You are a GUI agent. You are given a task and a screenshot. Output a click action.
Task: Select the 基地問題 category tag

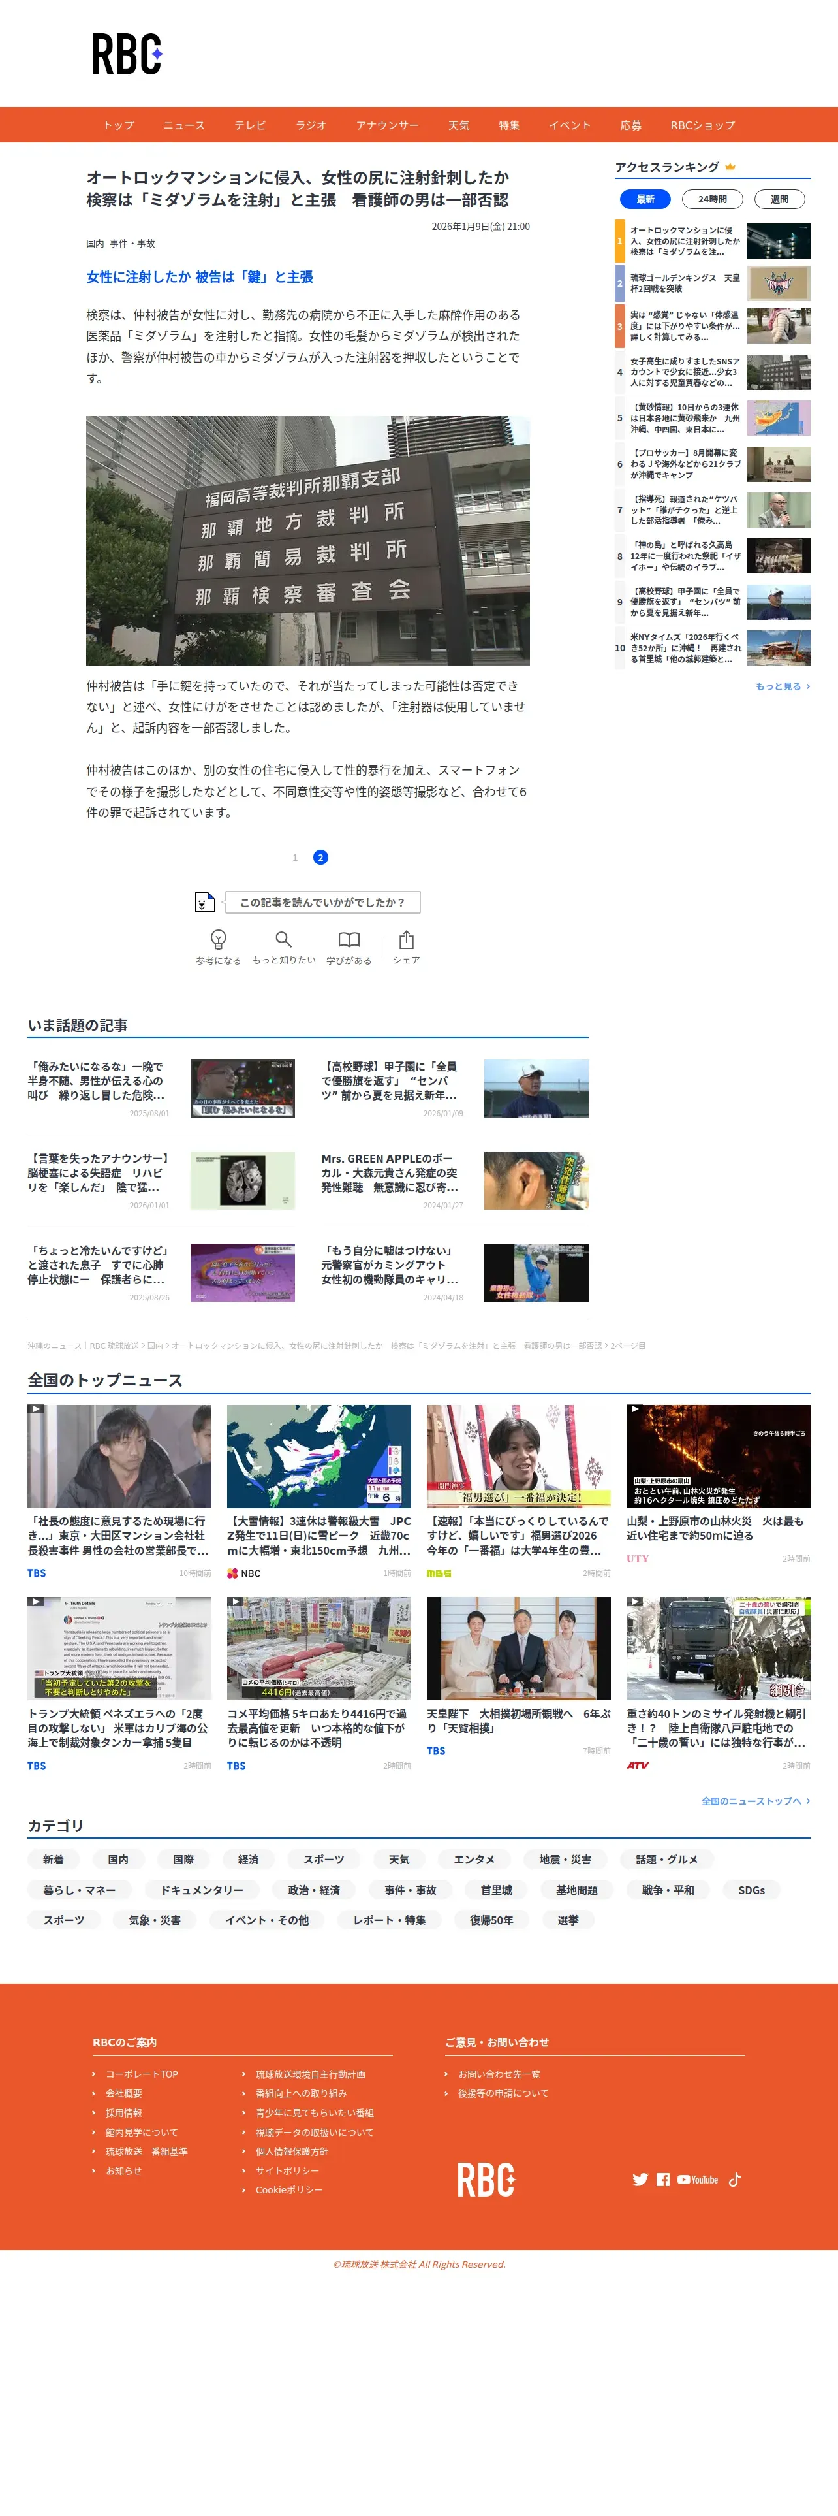click(576, 1890)
